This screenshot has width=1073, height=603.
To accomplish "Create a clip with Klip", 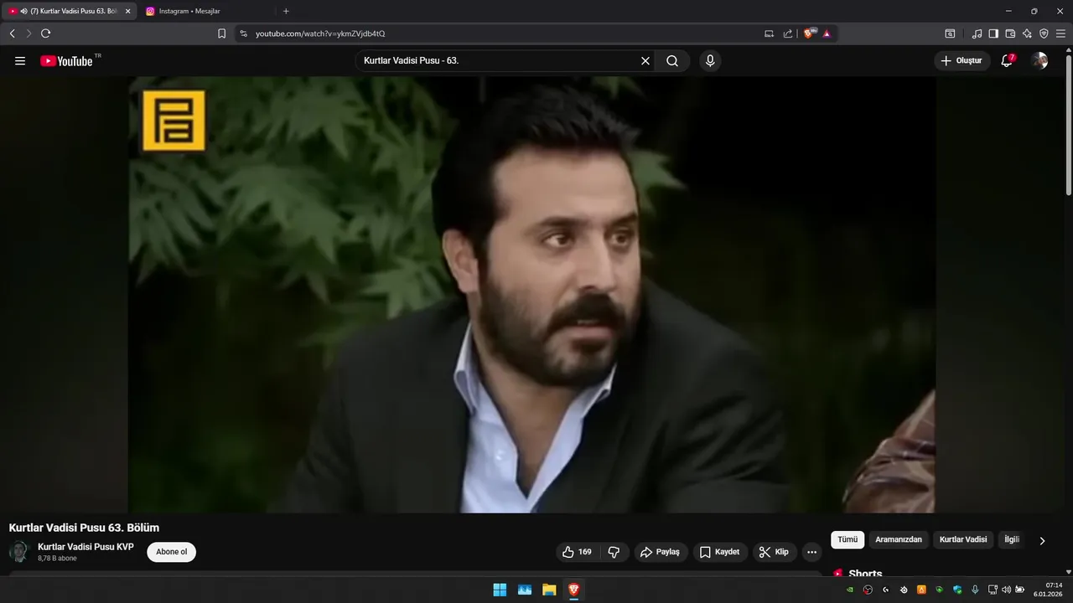I will tap(774, 552).
